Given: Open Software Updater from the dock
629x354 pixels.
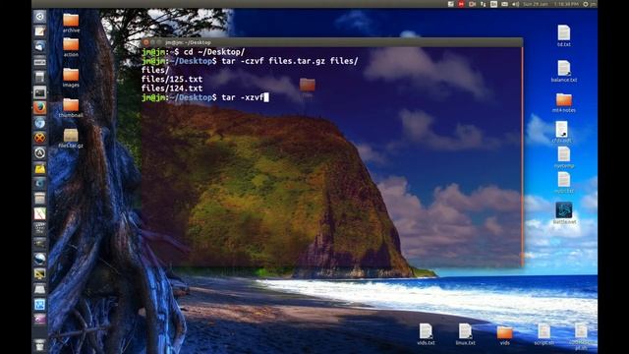Looking at the screenshot, I should tap(39, 153).
